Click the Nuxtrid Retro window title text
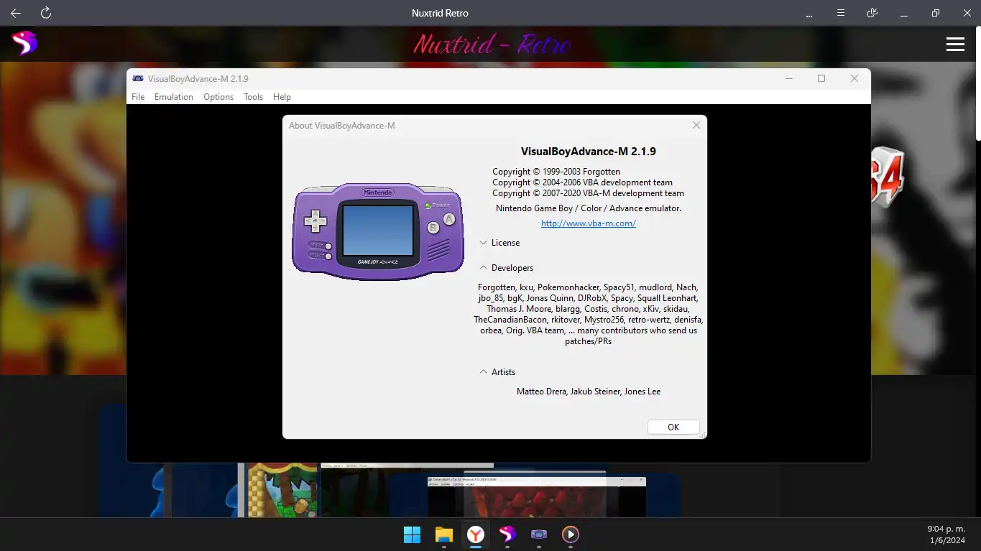The image size is (981, 551). coord(441,13)
